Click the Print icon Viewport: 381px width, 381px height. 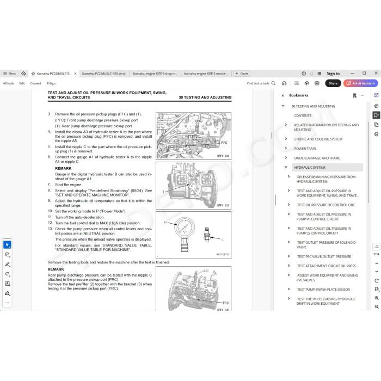pyautogui.click(x=317, y=83)
